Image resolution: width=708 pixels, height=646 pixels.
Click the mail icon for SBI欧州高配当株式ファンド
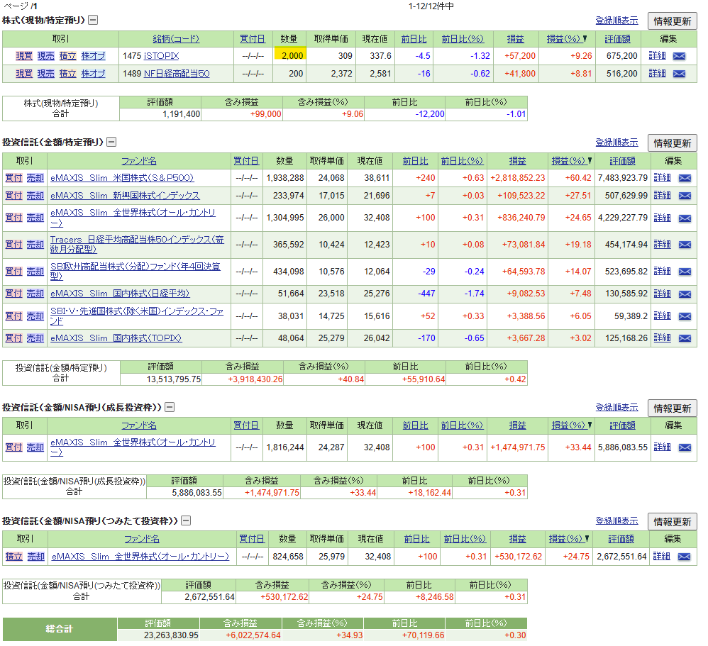[685, 272]
